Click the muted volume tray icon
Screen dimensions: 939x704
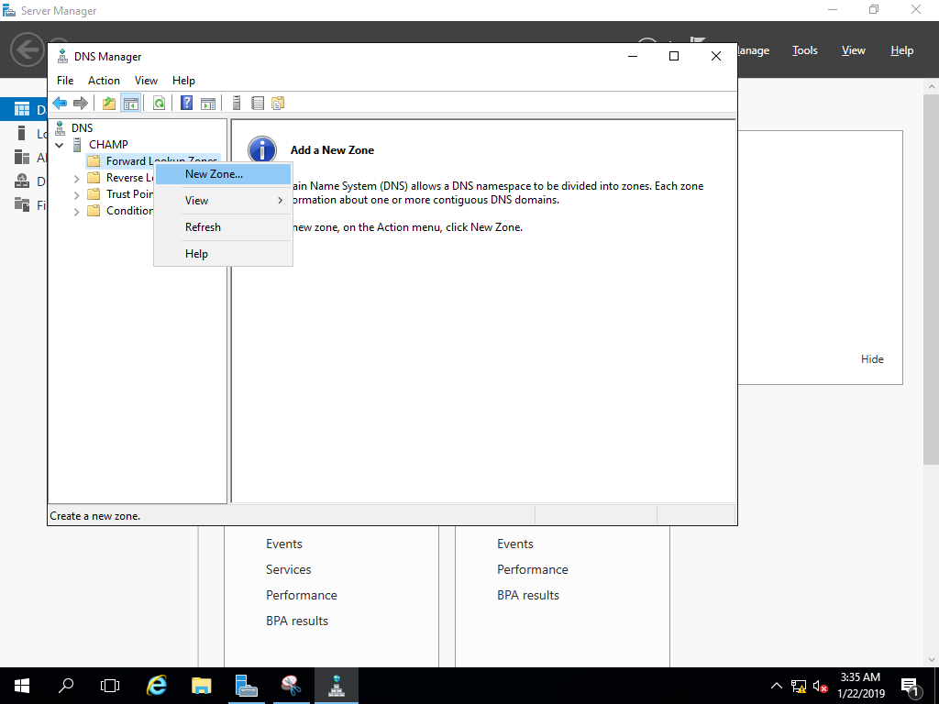[821, 686]
